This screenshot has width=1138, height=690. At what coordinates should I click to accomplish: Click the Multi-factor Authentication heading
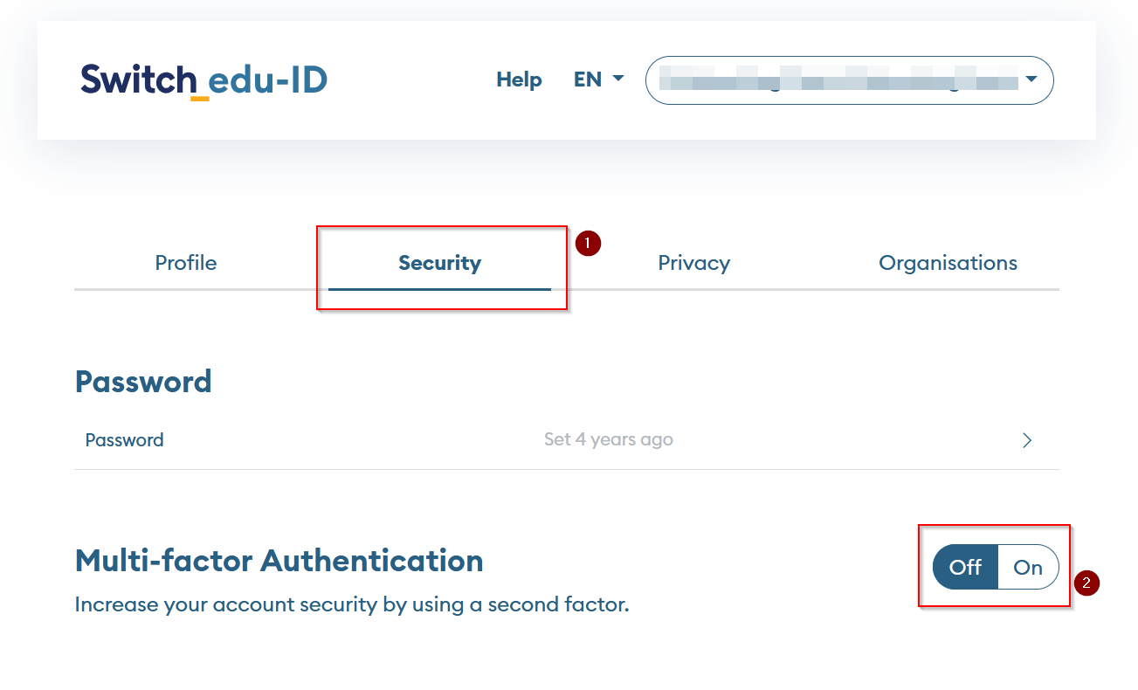coord(279,561)
